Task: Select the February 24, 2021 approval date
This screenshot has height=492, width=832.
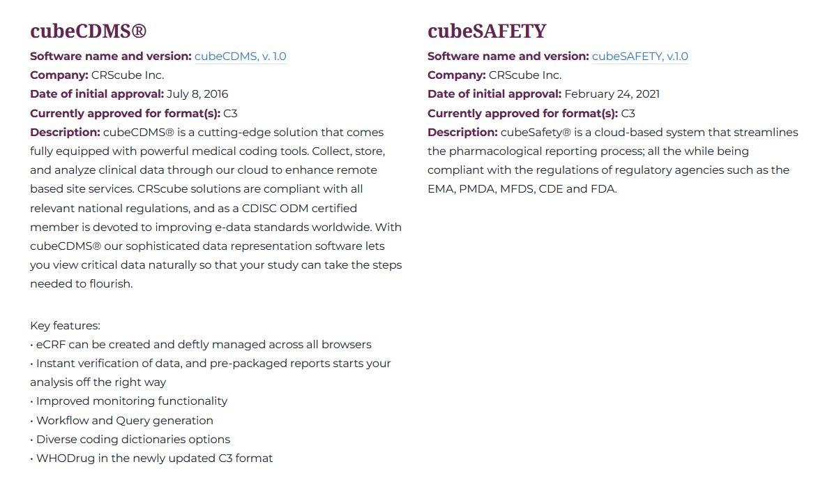Action: pyautogui.click(x=612, y=94)
